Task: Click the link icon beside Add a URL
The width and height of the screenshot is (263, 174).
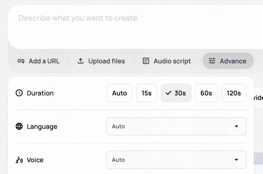Action: point(21,61)
